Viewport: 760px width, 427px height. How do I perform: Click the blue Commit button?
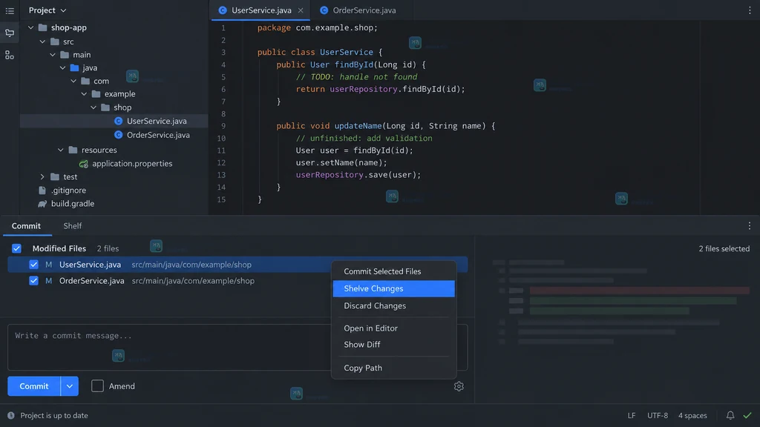click(34, 385)
